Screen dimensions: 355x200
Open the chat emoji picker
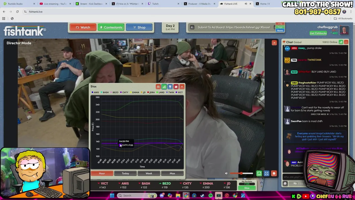click(x=285, y=184)
